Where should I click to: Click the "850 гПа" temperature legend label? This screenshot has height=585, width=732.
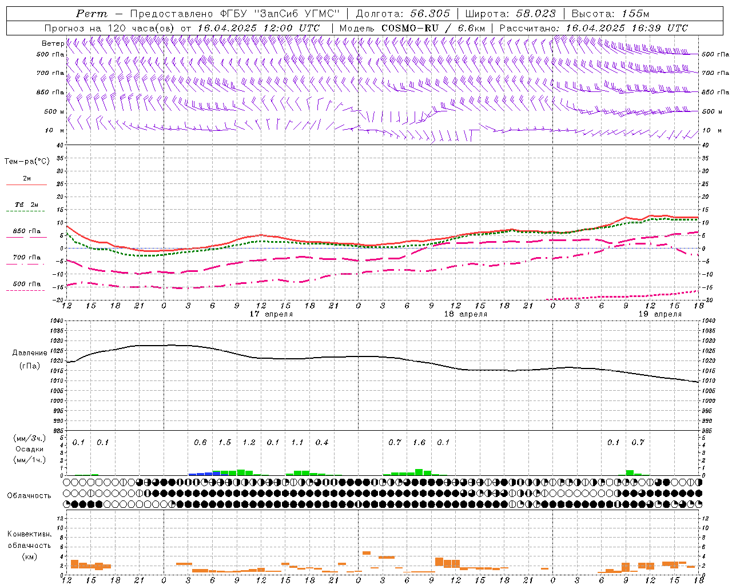click(27, 231)
